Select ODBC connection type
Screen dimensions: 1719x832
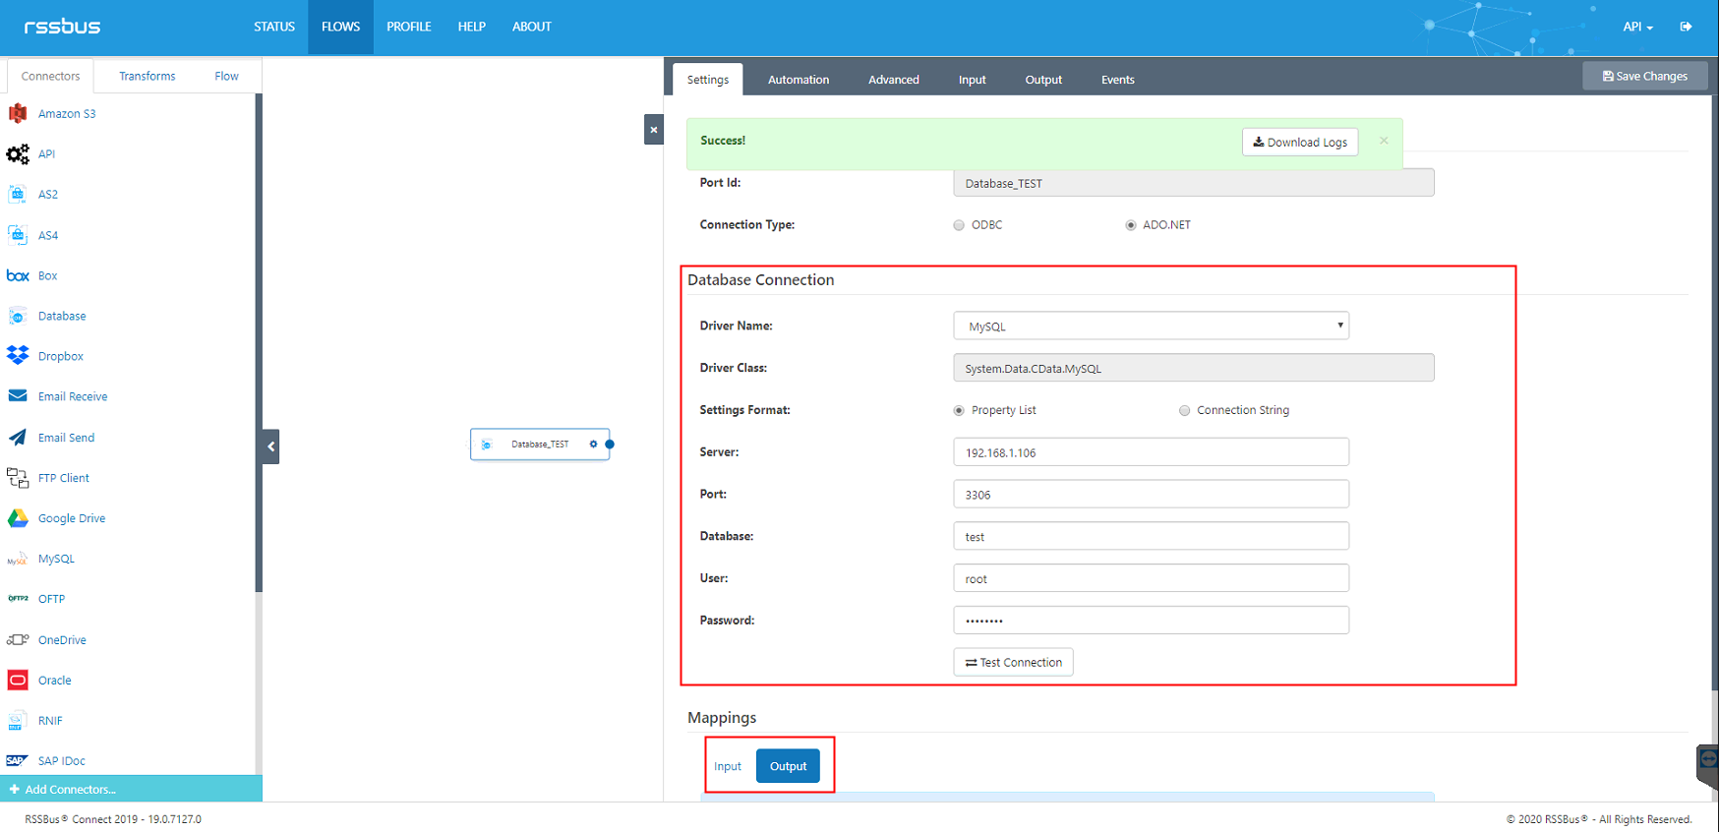click(x=959, y=225)
